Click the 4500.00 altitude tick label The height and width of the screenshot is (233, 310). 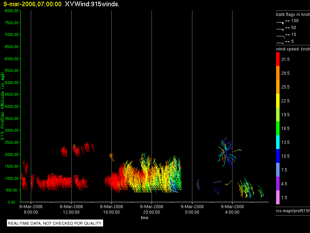coord(11,94)
